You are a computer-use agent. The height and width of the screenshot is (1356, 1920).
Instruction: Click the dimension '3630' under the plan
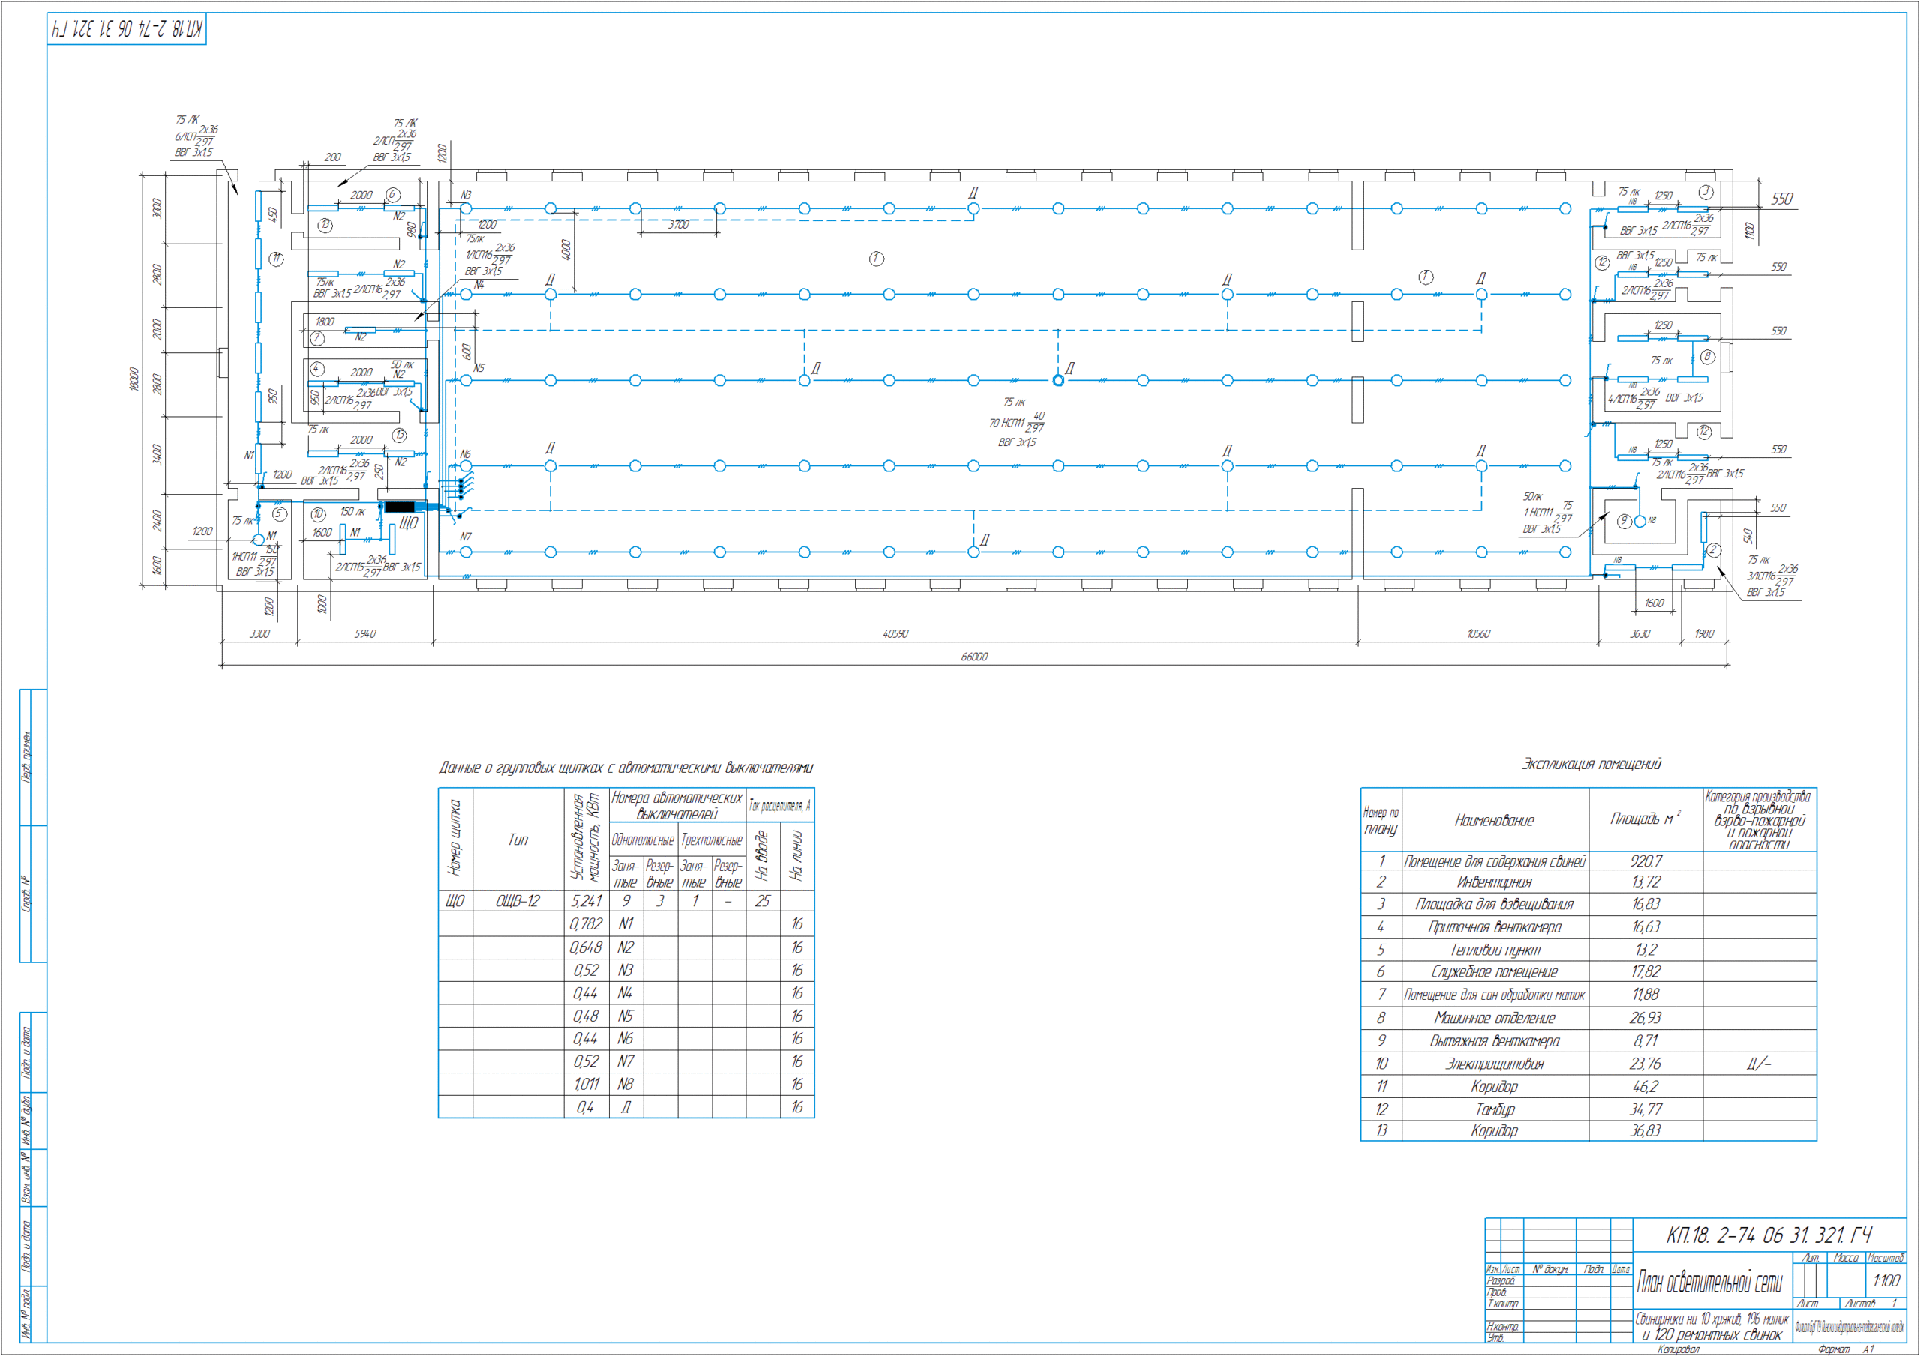click(1639, 633)
